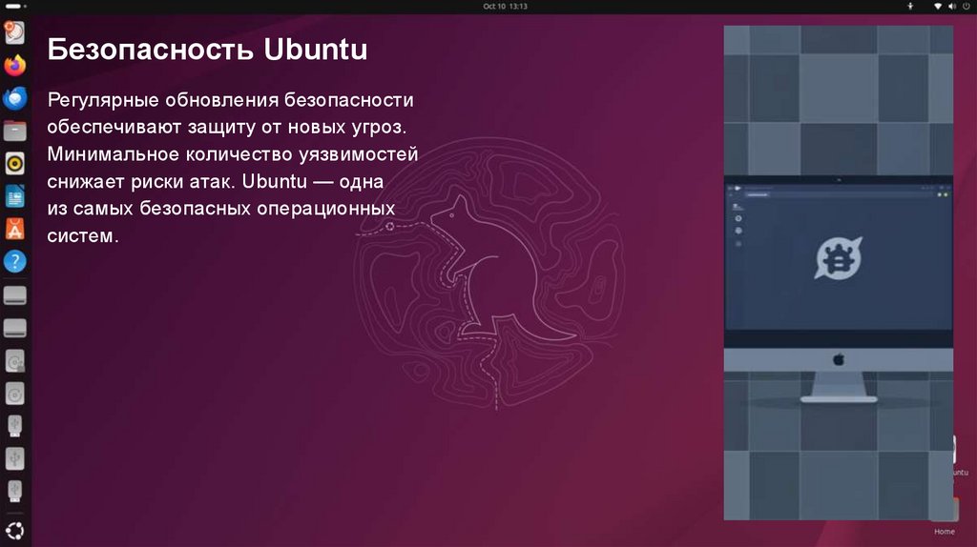The image size is (977, 547).
Task: Open the Help question mark icon
Action: click(x=15, y=261)
